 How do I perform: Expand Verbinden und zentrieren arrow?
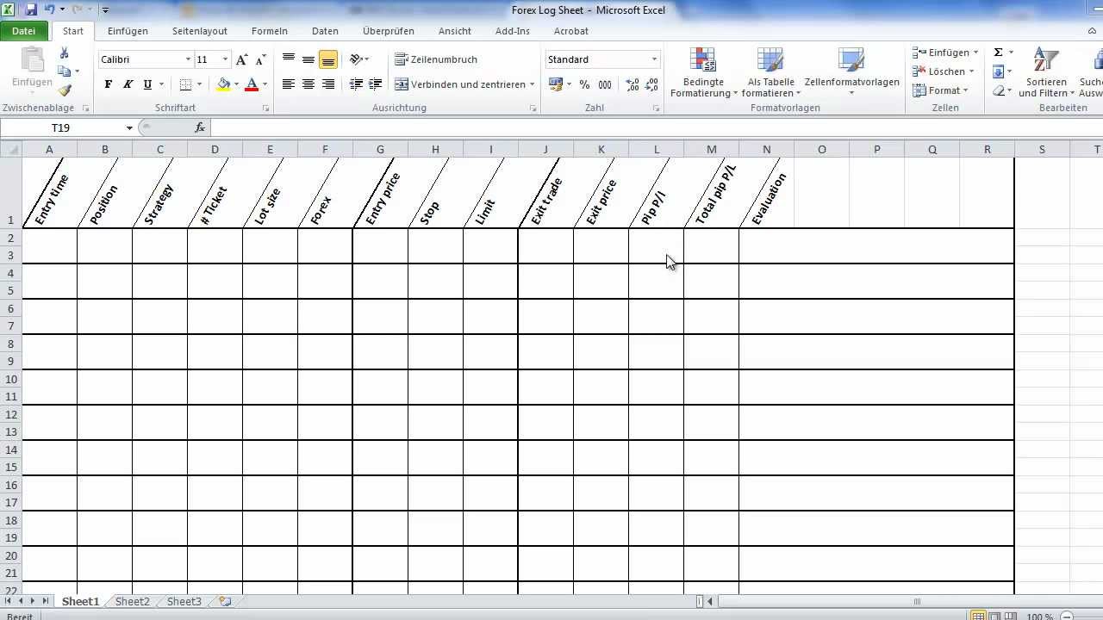[533, 84]
